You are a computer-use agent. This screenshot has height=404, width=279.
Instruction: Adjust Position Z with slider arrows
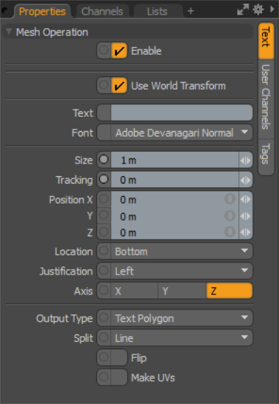click(x=245, y=232)
